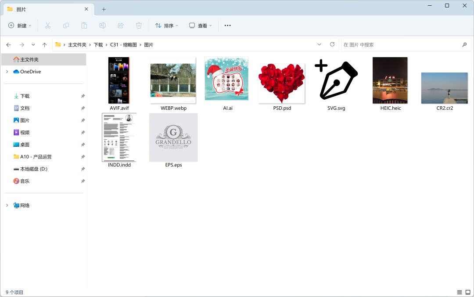Expand the 网络 node in the sidebar
The height and width of the screenshot is (297, 474).
6,205
